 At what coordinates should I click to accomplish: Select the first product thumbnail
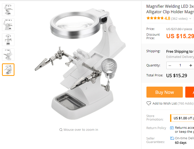coord(8,10)
